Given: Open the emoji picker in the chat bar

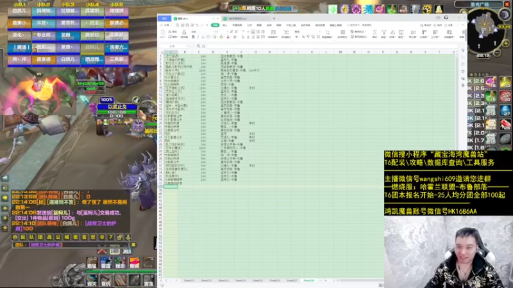Looking at the screenshot, I should pyautogui.click(x=15, y=237).
